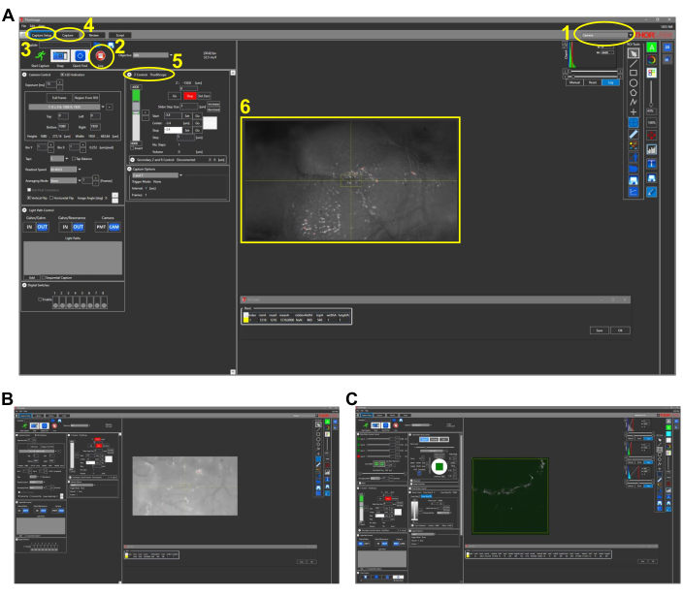The height and width of the screenshot is (596, 683).
Task: Click the histogram chart icon
Action: (652, 149)
